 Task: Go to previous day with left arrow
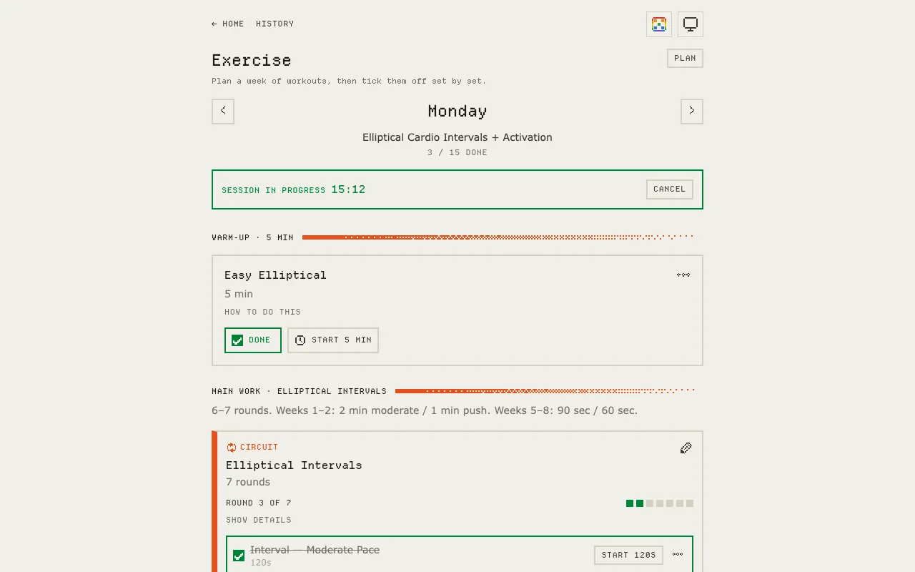223,112
